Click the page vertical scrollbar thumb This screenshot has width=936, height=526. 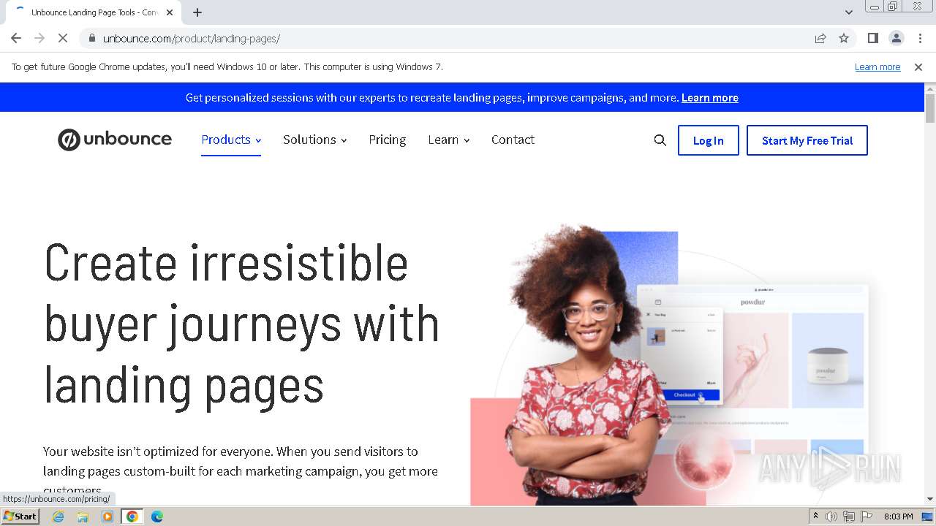click(930, 108)
